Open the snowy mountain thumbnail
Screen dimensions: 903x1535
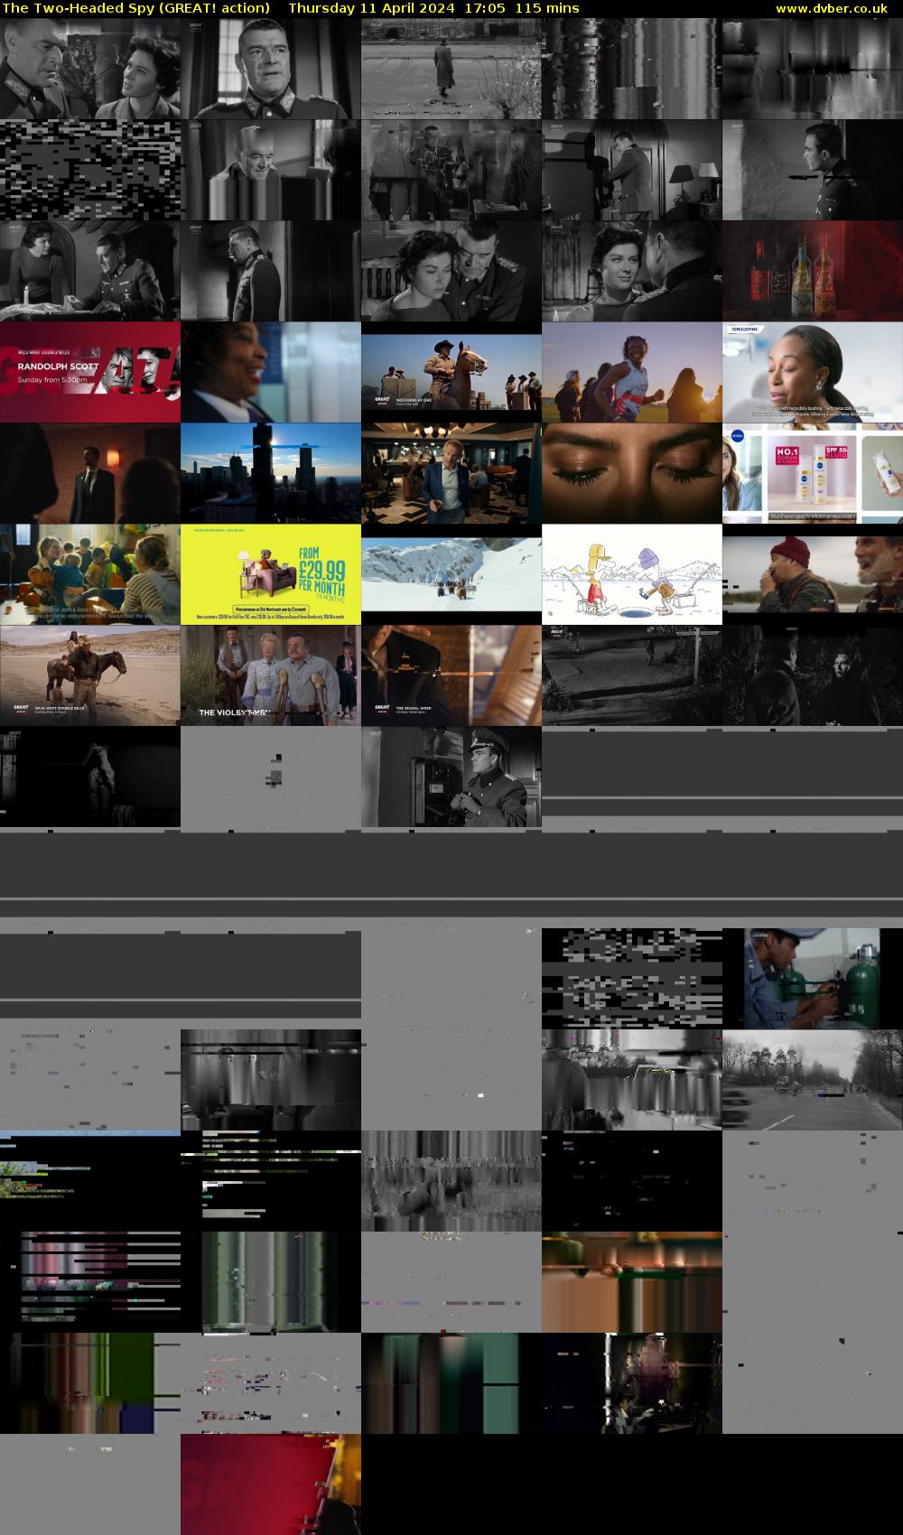coord(451,574)
